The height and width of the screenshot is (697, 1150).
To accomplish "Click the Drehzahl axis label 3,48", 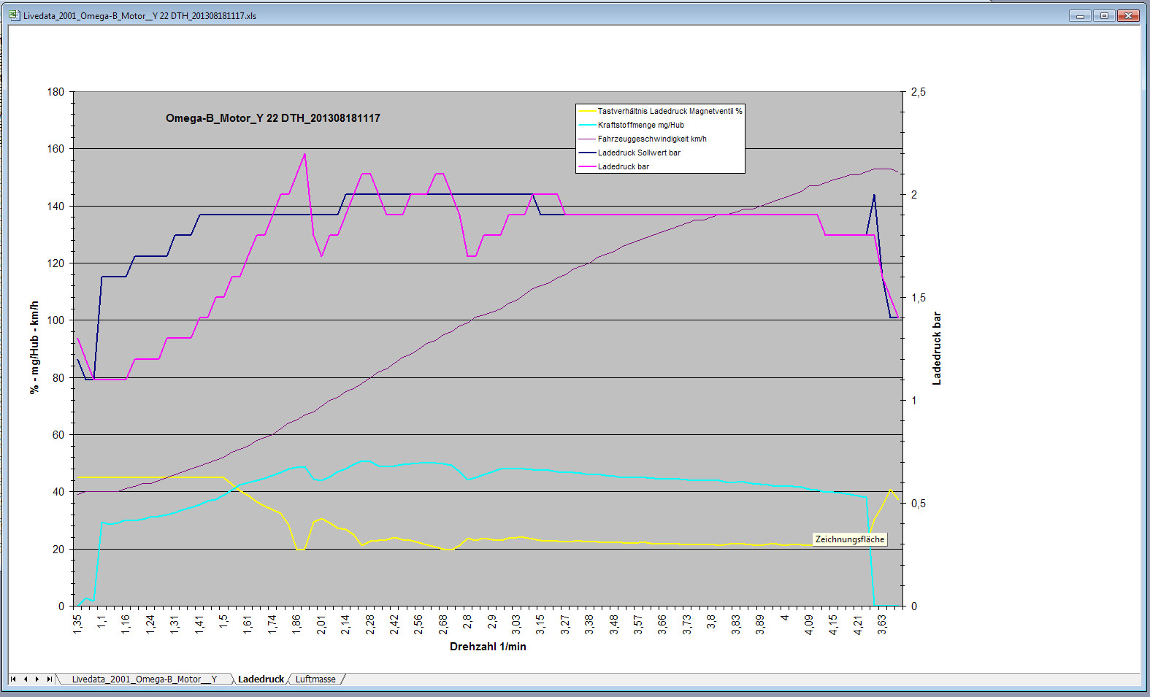I will (x=614, y=624).
